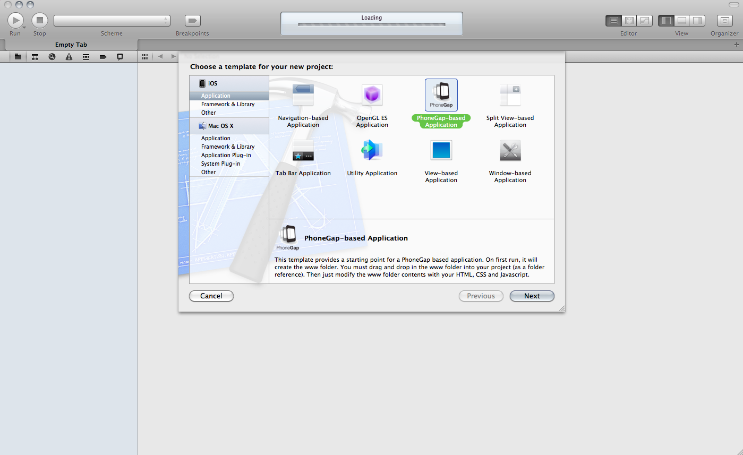Viewport: 743px width, 455px height.
Task: Select Application Plug-in under Mac OS X
Action: coord(226,156)
